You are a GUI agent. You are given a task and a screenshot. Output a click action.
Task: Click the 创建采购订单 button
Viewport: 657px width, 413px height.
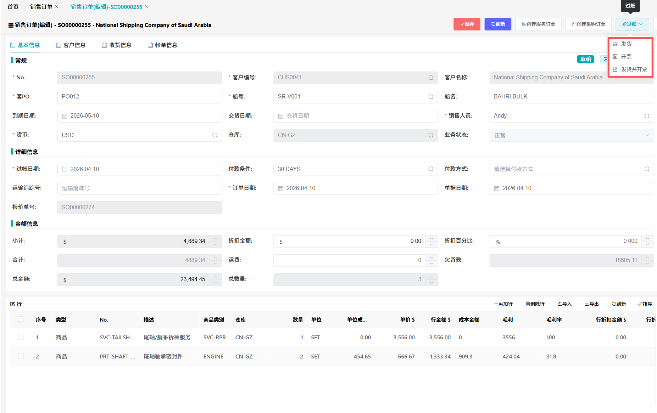[588, 24]
